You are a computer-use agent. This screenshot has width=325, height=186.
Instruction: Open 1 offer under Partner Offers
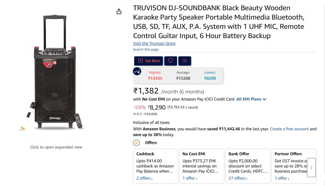282,178
